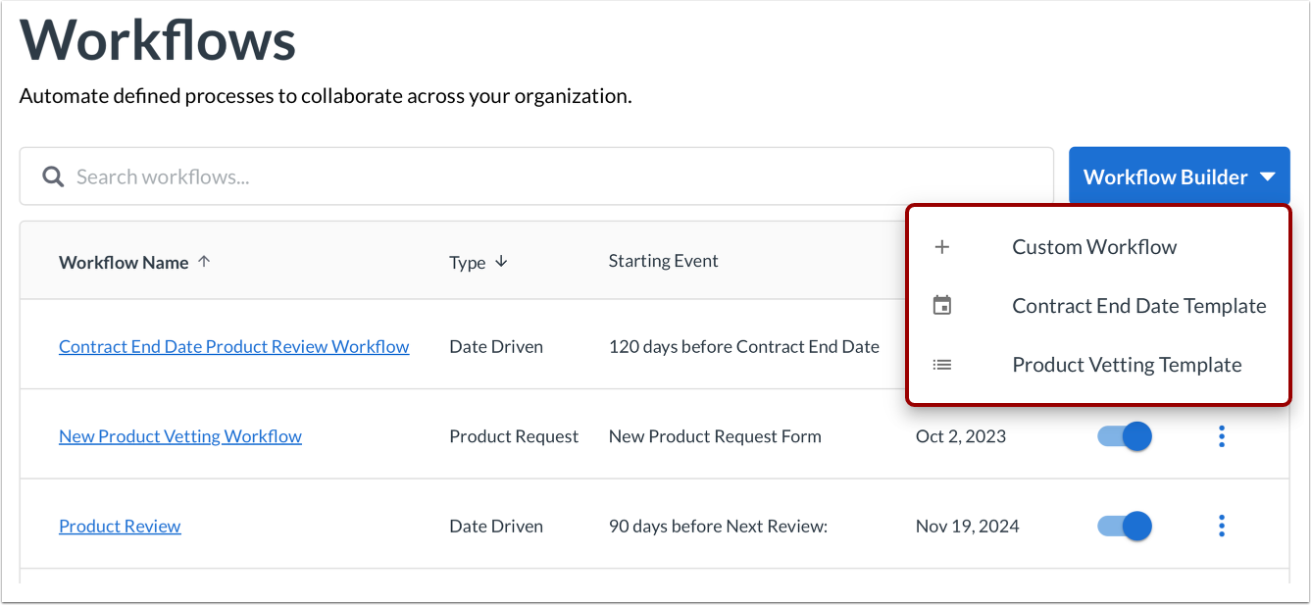Choose the Contract End Date Template option
This screenshot has width=1311, height=605.
pos(1138,306)
